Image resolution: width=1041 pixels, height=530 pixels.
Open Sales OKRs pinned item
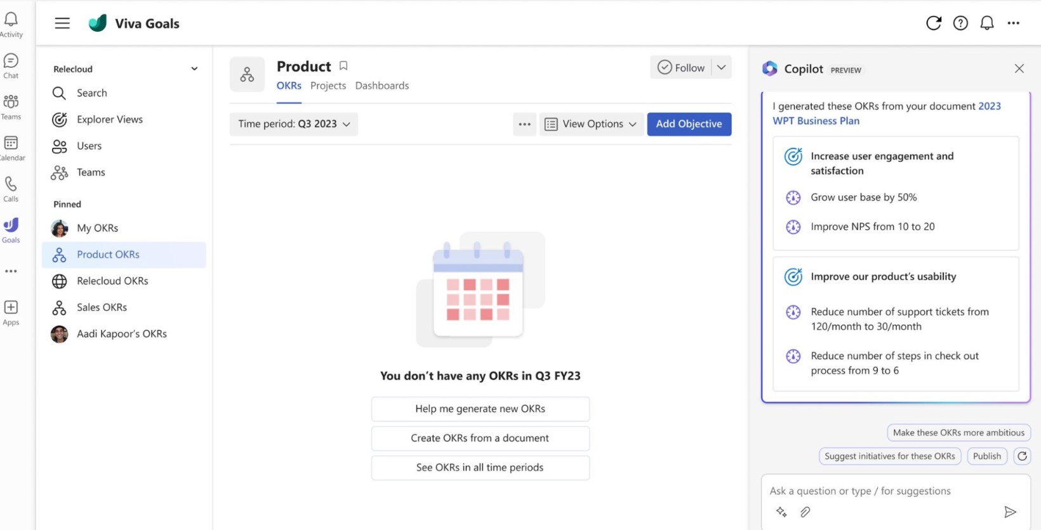pos(124,307)
